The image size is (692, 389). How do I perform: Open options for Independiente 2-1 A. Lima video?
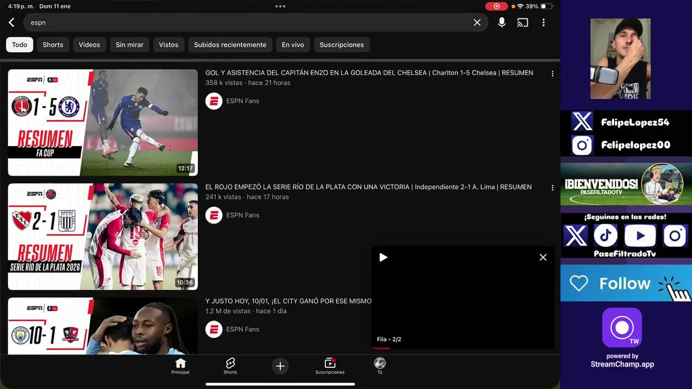552,187
